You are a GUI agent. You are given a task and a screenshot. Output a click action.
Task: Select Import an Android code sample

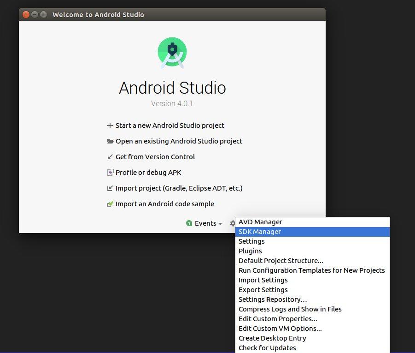point(164,203)
